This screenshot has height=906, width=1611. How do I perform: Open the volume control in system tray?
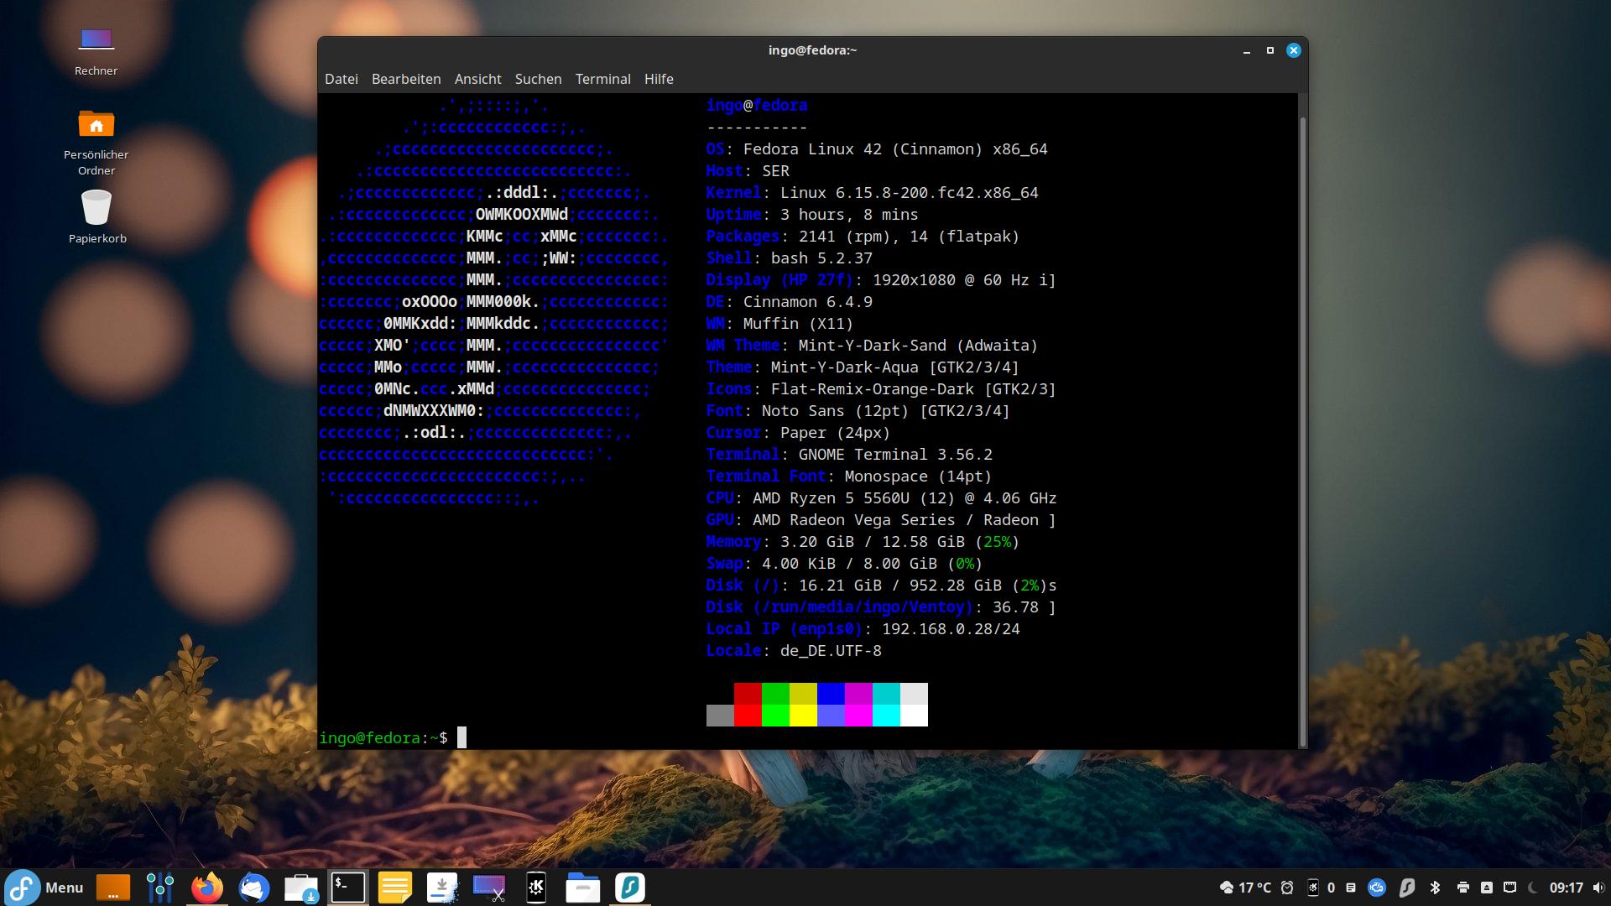pyautogui.click(x=1597, y=888)
